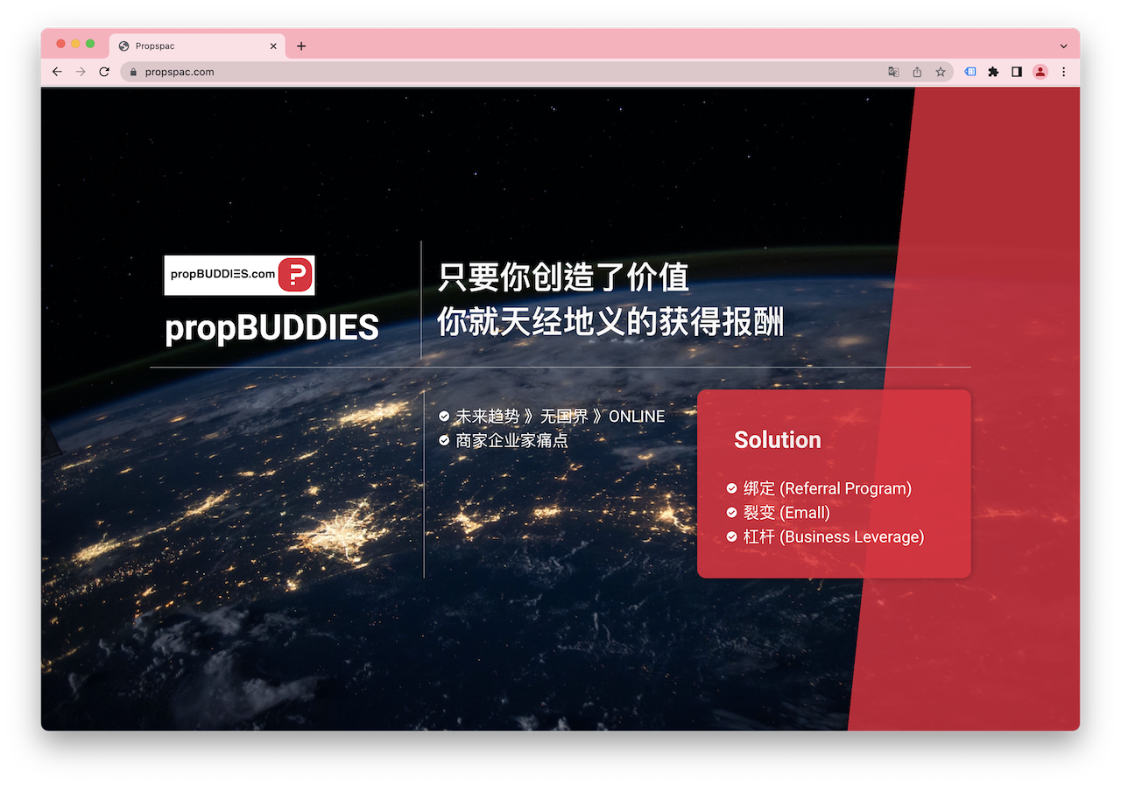Viewport: 1121px width, 785px height.
Task: Click the red P icon in logo
Action: click(295, 275)
